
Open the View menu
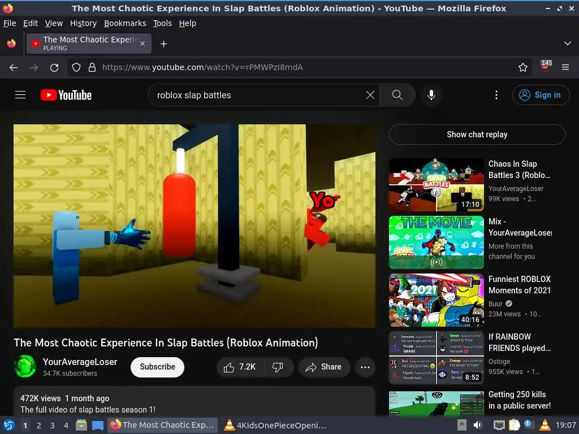tap(54, 23)
